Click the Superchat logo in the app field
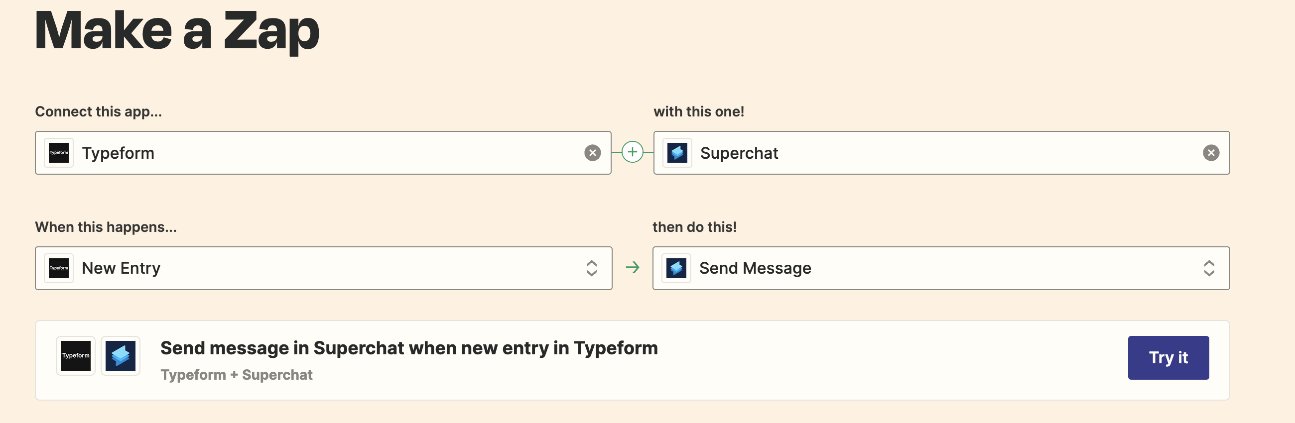Image resolution: width=1295 pixels, height=423 pixels. (x=677, y=153)
